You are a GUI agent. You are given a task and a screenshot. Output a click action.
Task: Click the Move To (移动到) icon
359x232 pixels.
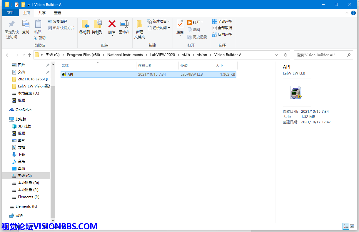[x=85, y=25]
